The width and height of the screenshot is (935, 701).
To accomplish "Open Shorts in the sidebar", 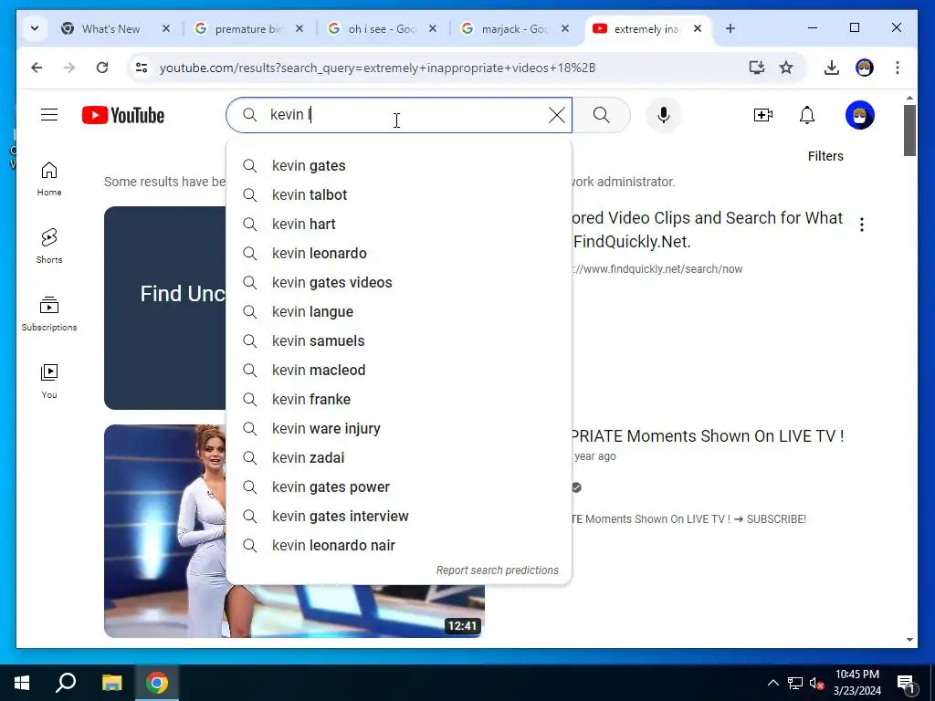I will 49,246.
